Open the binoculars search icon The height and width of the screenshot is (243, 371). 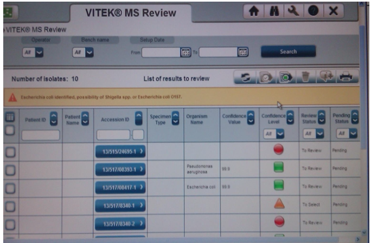(x=274, y=11)
